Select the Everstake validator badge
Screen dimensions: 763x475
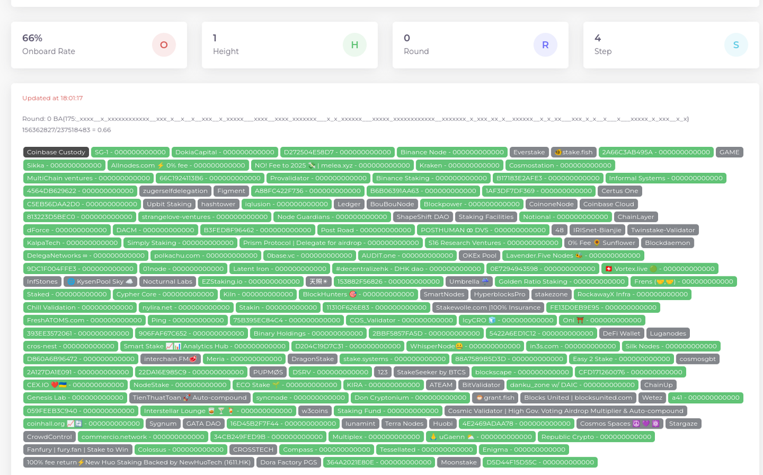coord(529,152)
